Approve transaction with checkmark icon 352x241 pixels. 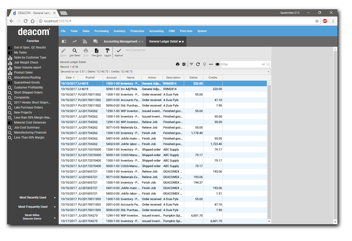click(119, 51)
